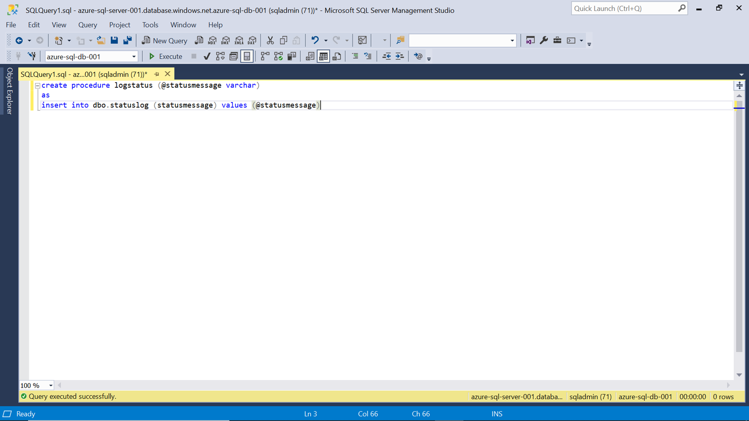Click the Save All icon

127,40
